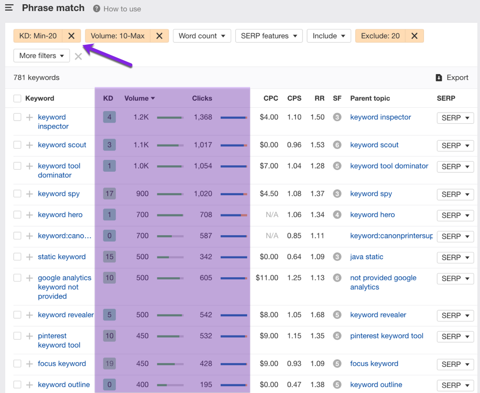Open SERP dropdown for keyword scout
Viewport: 480px width, 393px height.
coord(455,146)
